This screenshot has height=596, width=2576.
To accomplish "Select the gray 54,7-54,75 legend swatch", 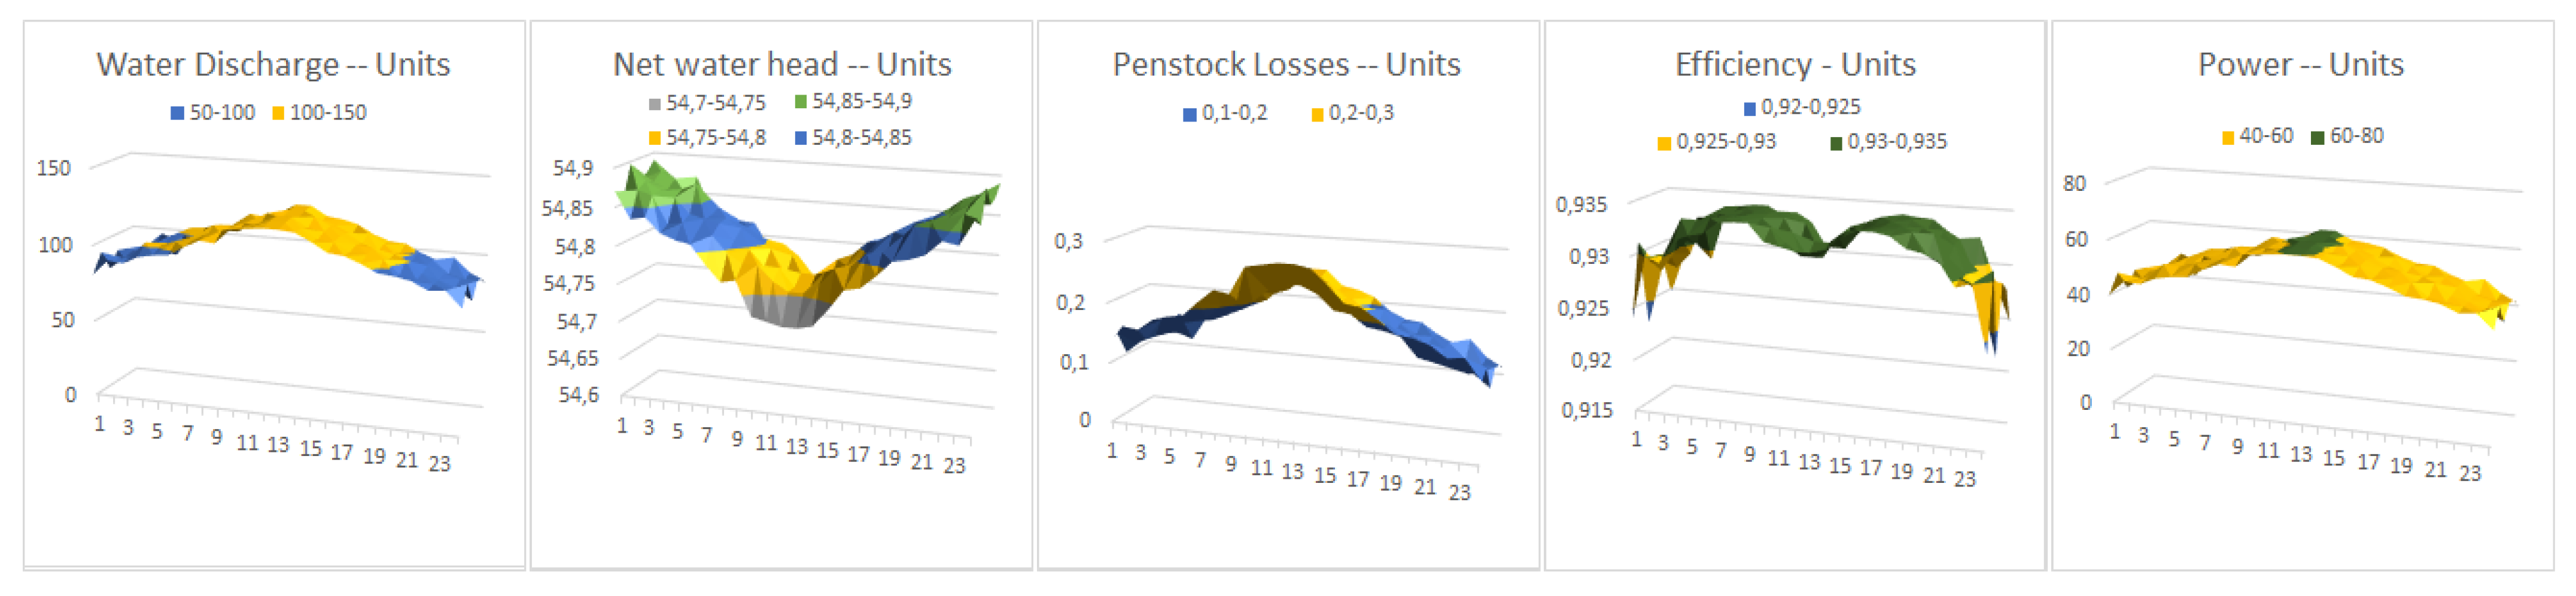I will 654,104.
